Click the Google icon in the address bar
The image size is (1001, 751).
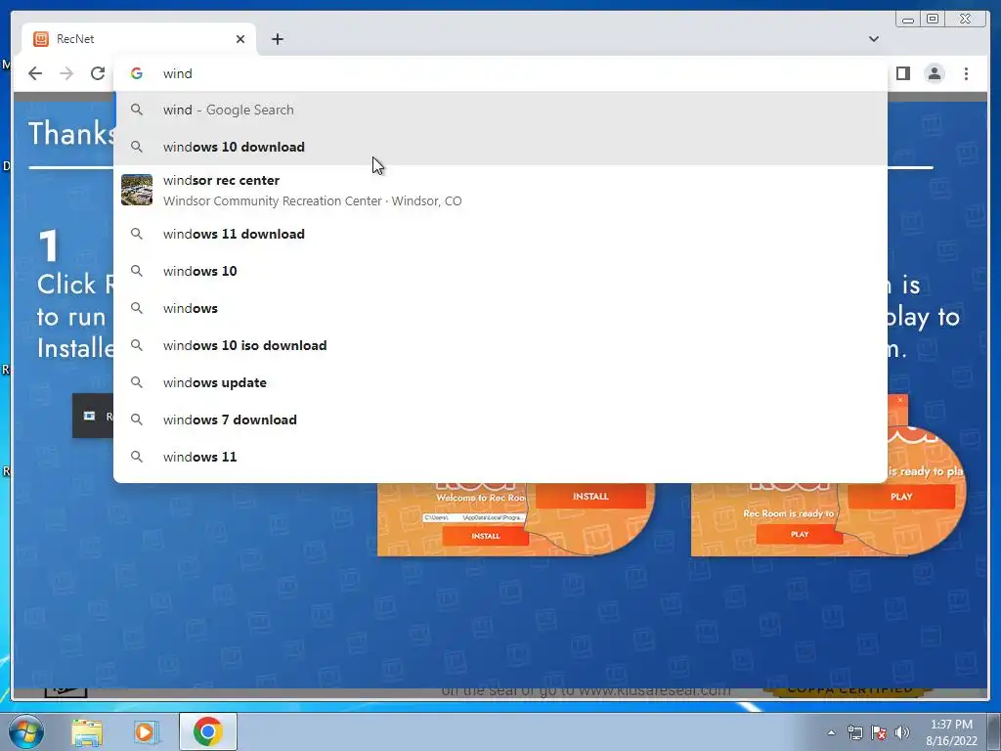click(x=137, y=73)
